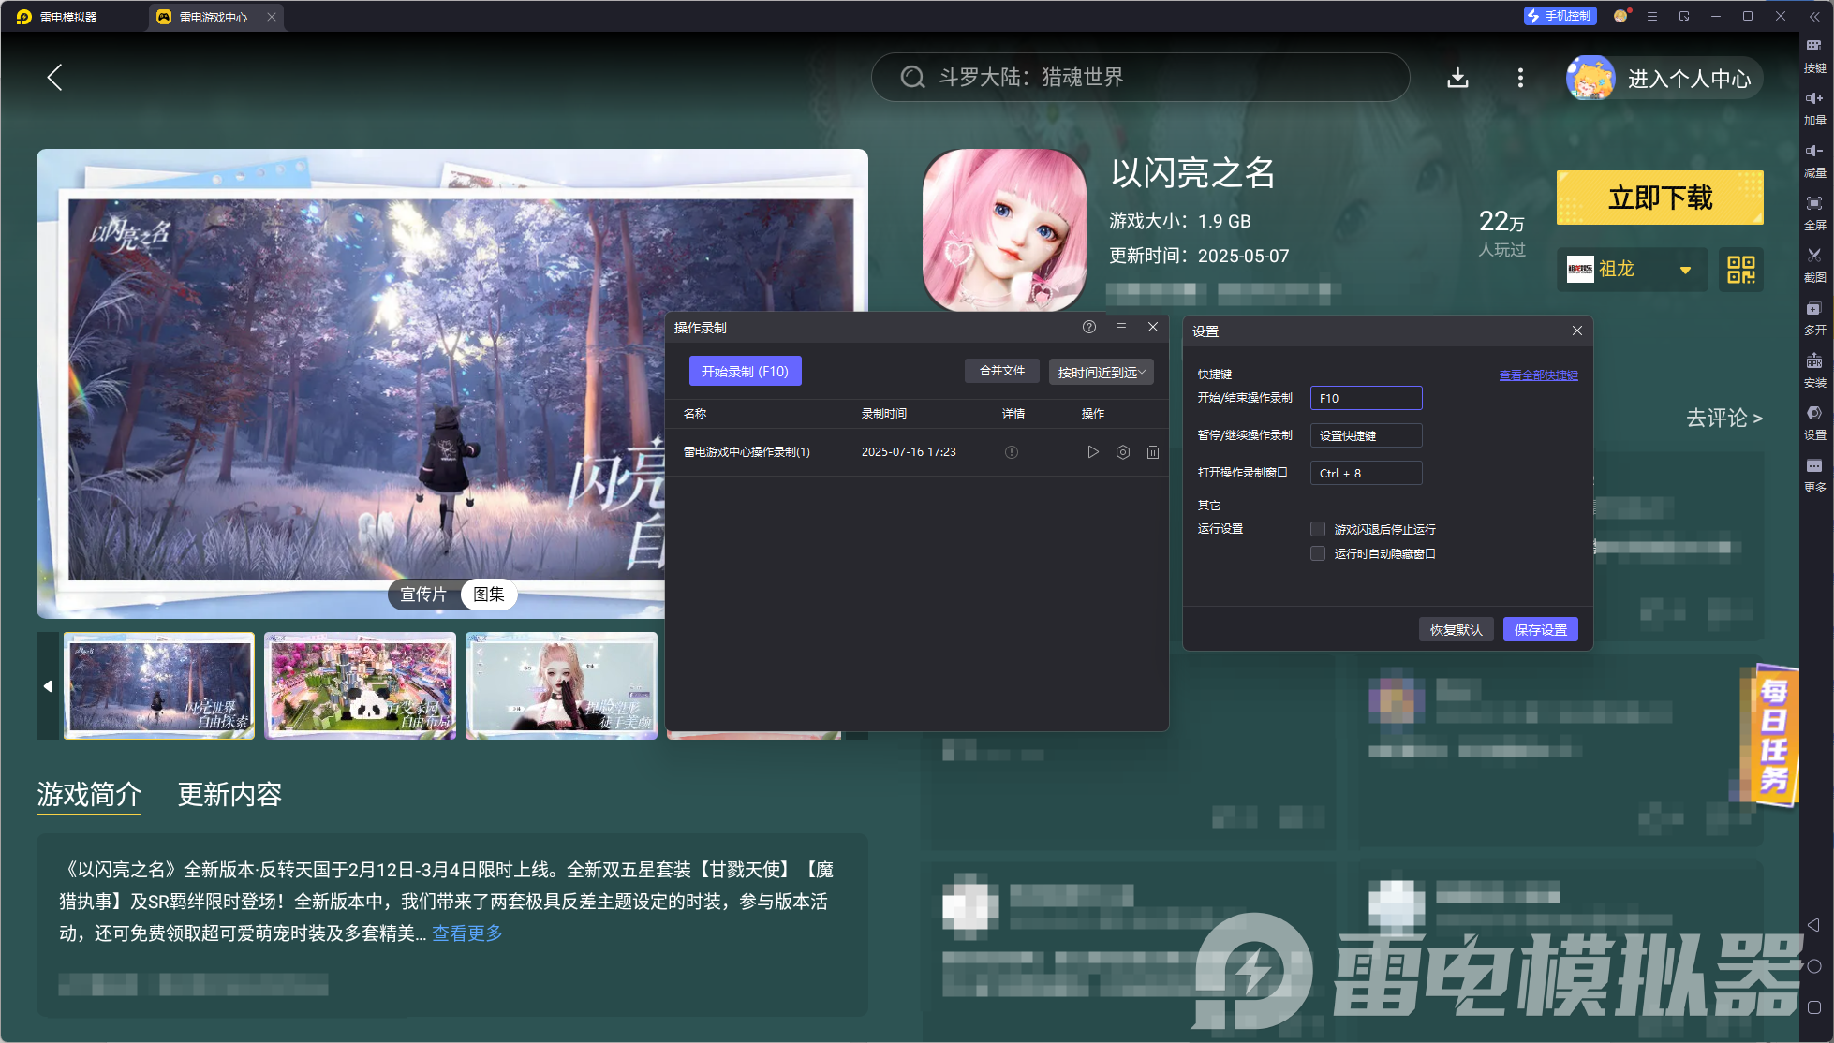
Task: Enable 运行时自动隐藏窗口 checkbox
Action: pyautogui.click(x=1318, y=553)
